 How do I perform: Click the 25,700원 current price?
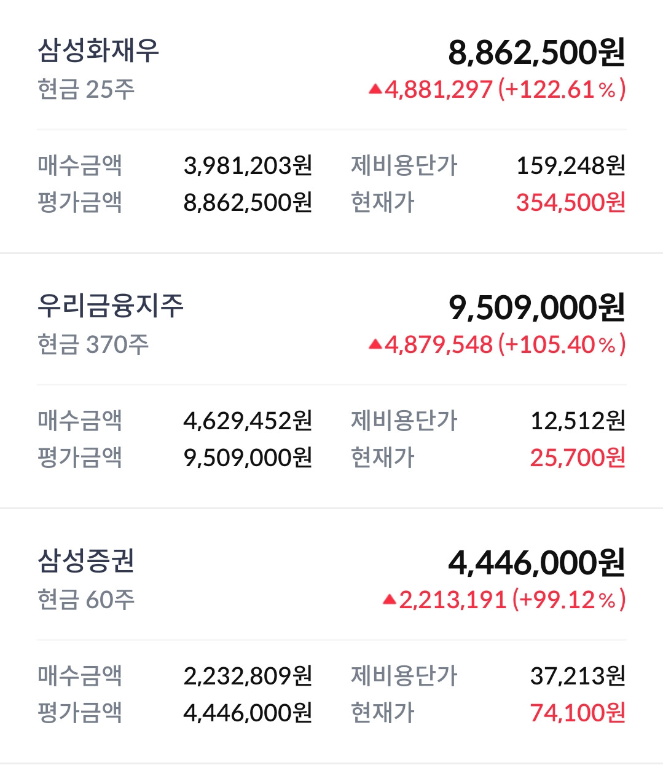pos(578,458)
